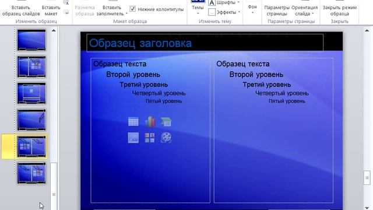Click Пятый уровень in the left placeholder
The height and width of the screenshot is (210, 373).
pyautogui.click(x=164, y=101)
